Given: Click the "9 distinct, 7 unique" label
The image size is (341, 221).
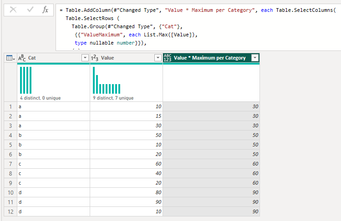Looking at the screenshot, I should [113, 98].
